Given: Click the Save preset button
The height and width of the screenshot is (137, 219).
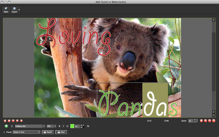Looking at the screenshot, I should point(61,132).
